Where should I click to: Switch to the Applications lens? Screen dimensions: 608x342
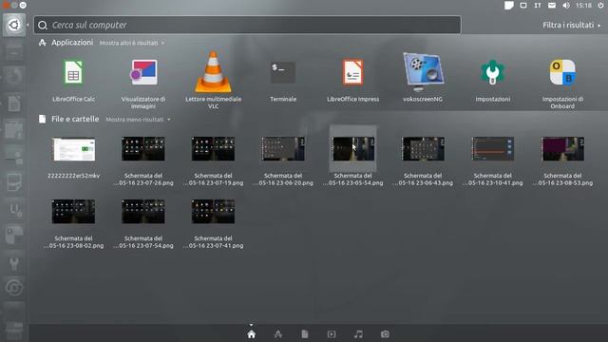[278, 333]
